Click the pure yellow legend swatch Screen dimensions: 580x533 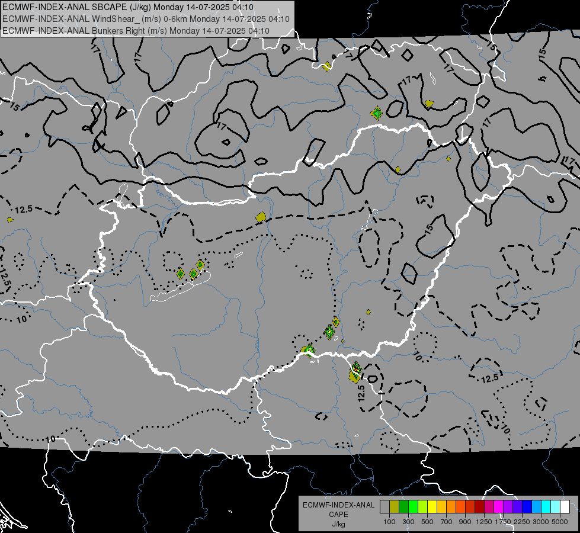432,506
